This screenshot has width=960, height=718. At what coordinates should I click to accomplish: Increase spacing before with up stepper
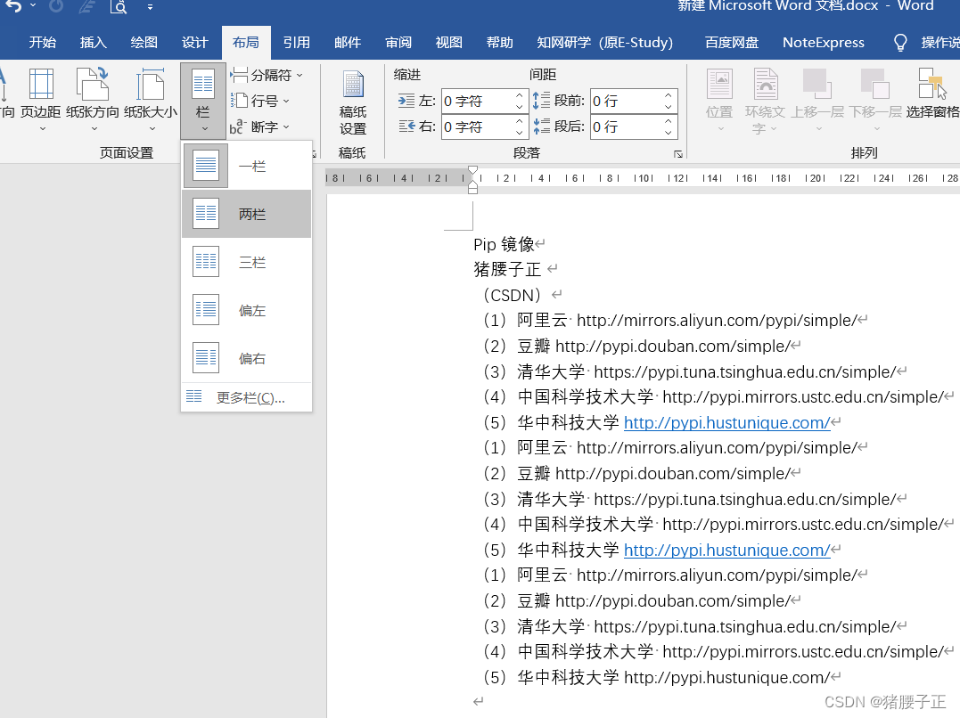[x=668, y=95]
